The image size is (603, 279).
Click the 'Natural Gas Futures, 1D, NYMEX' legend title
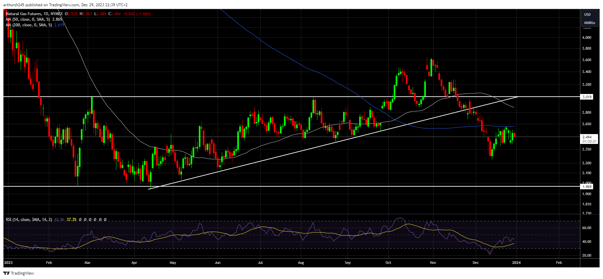pyautogui.click(x=34, y=14)
